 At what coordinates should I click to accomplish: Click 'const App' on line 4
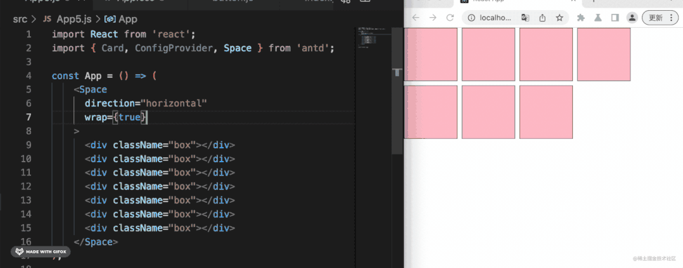pyautogui.click(x=76, y=76)
